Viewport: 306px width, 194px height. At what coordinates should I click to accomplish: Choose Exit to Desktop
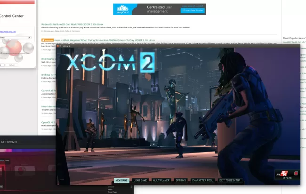[x=230, y=180]
